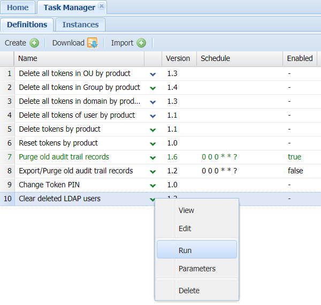This screenshot has width=321, height=305.
Task: Click green arrow beside Purge old audit trail records
Action: [x=153, y=157]
